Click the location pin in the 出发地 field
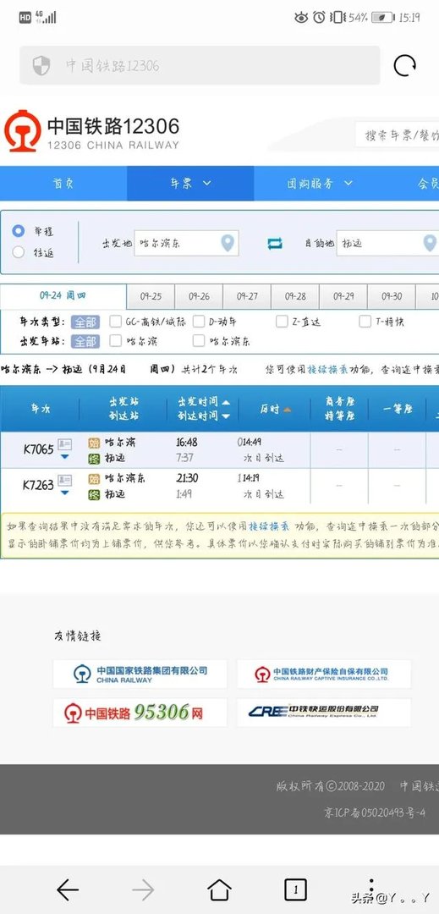This screenshot has width=439, height=914. point(228,243)
